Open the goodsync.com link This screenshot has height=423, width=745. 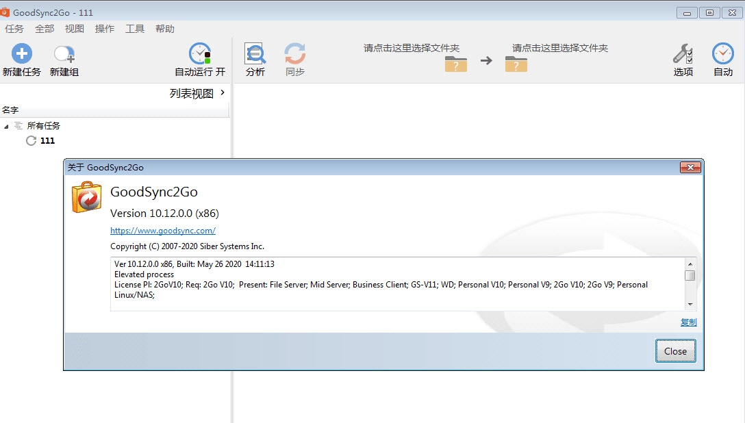point(163,231)
